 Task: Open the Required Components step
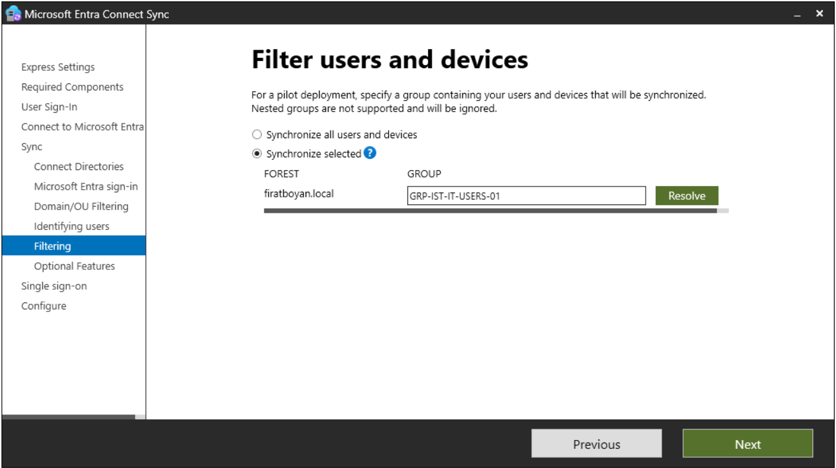(x=73, y=87)
